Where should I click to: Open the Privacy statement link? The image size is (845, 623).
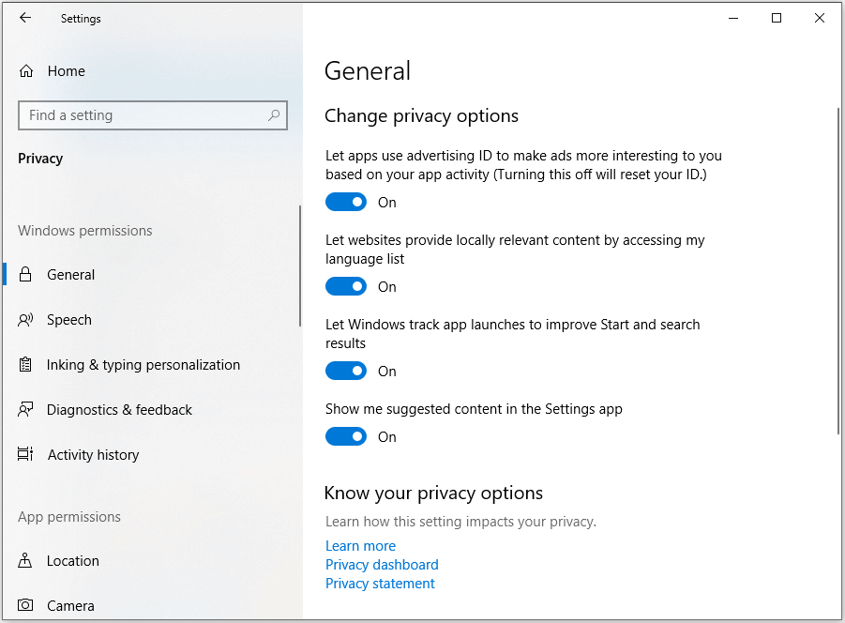click(x=380, y=583)
